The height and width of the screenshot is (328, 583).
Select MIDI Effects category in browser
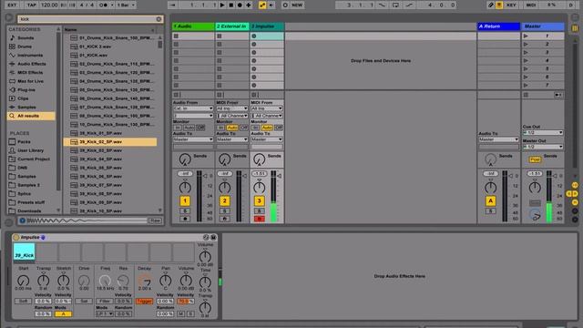tap(30, 73)
